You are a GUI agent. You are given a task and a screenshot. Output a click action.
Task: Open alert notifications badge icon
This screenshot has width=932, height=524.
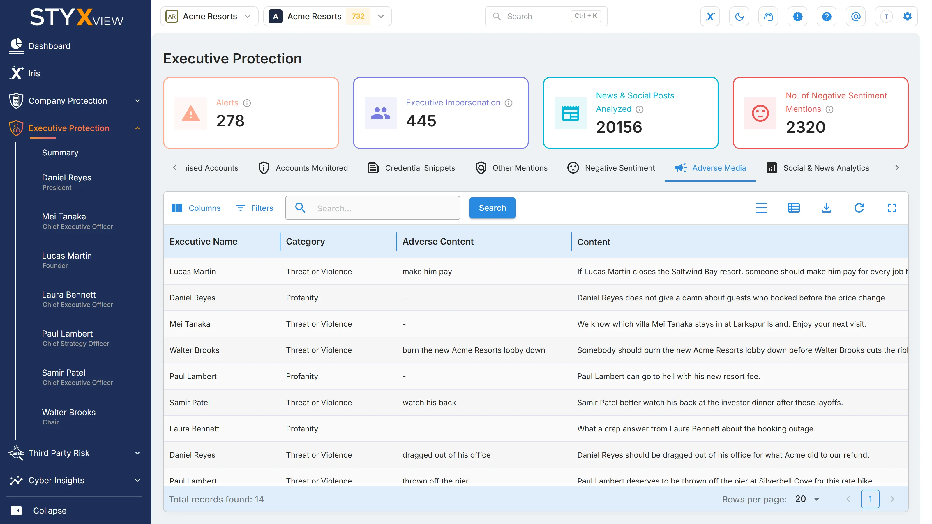(797, 16)
